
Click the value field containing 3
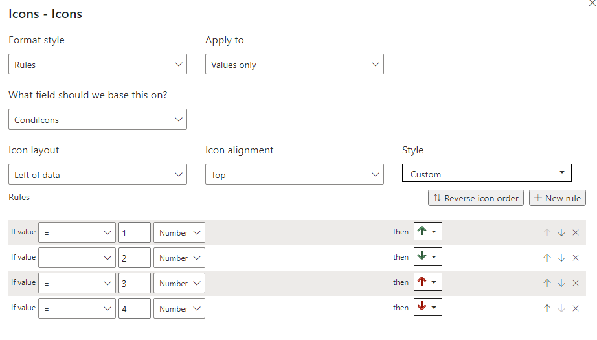[135, 283]
